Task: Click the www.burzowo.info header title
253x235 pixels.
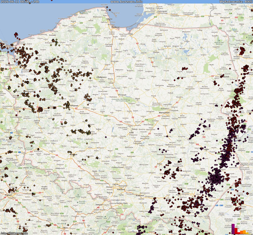Action: pyautogui.click(x=126, y=2)
